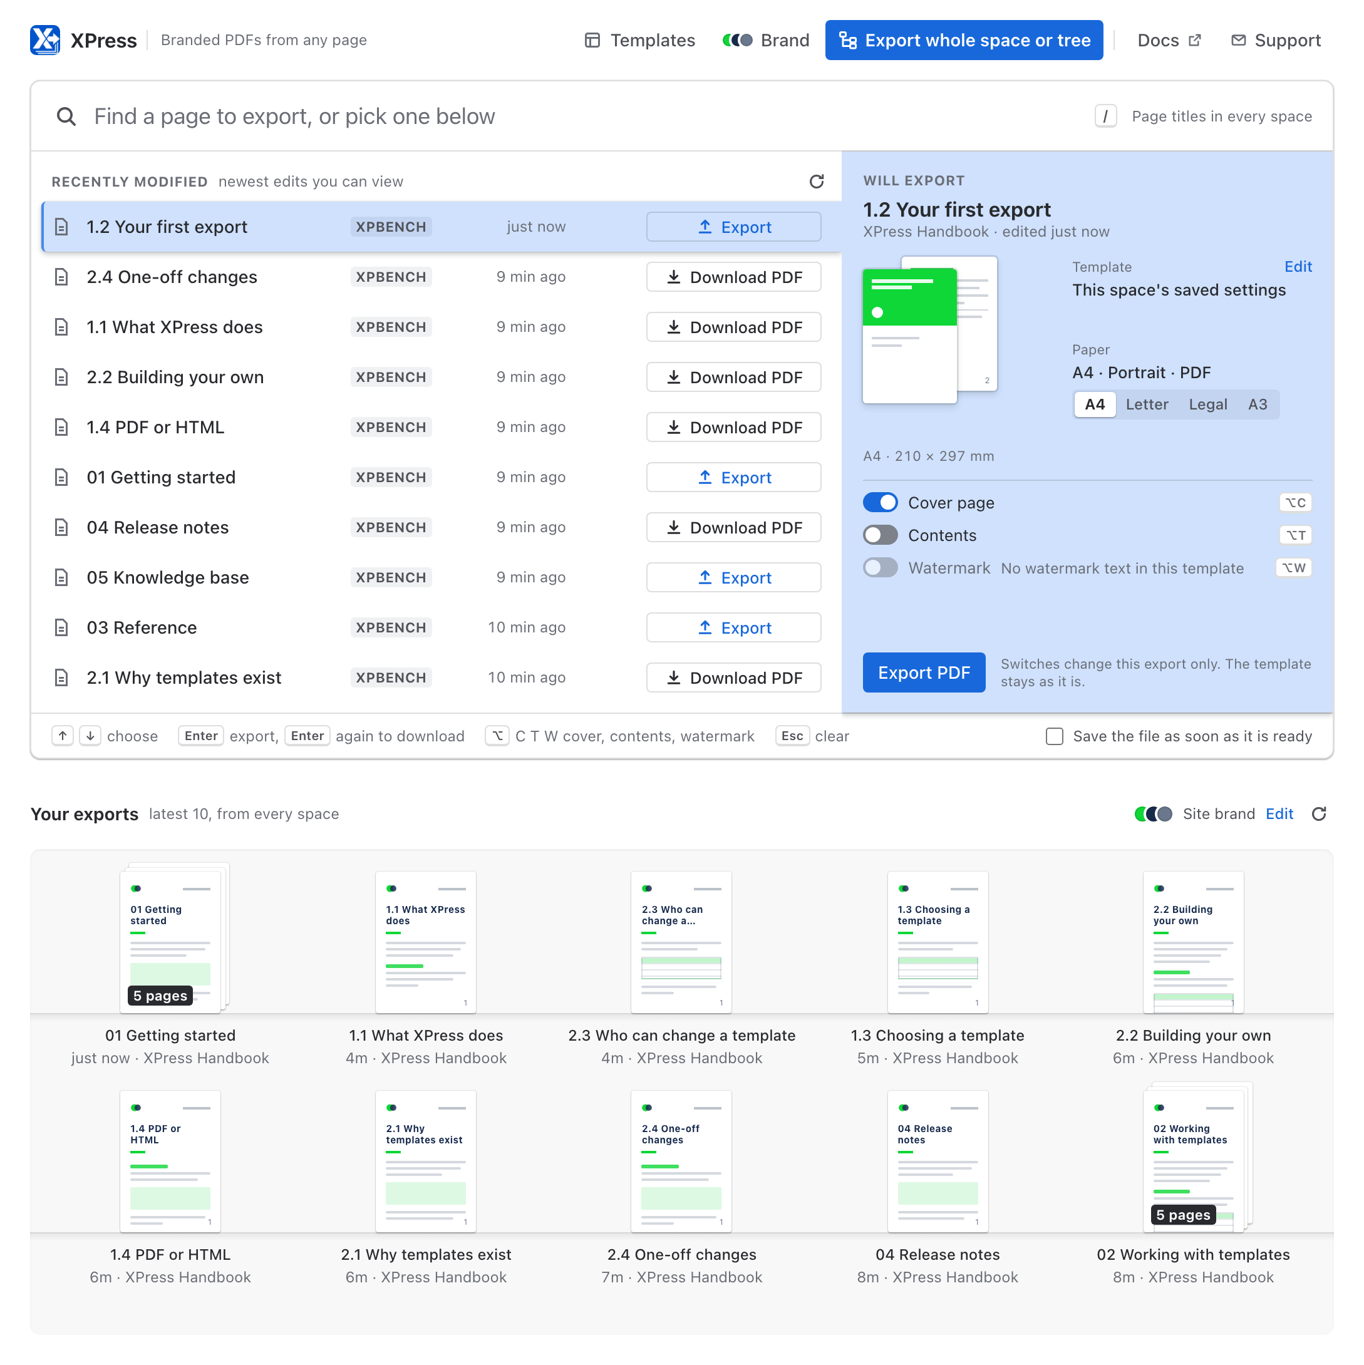This screenshot has width=1364, height=1365.
Task: Open the 2.1 Why templates exist export thumbnail
Action: [x=425, y=1162]
